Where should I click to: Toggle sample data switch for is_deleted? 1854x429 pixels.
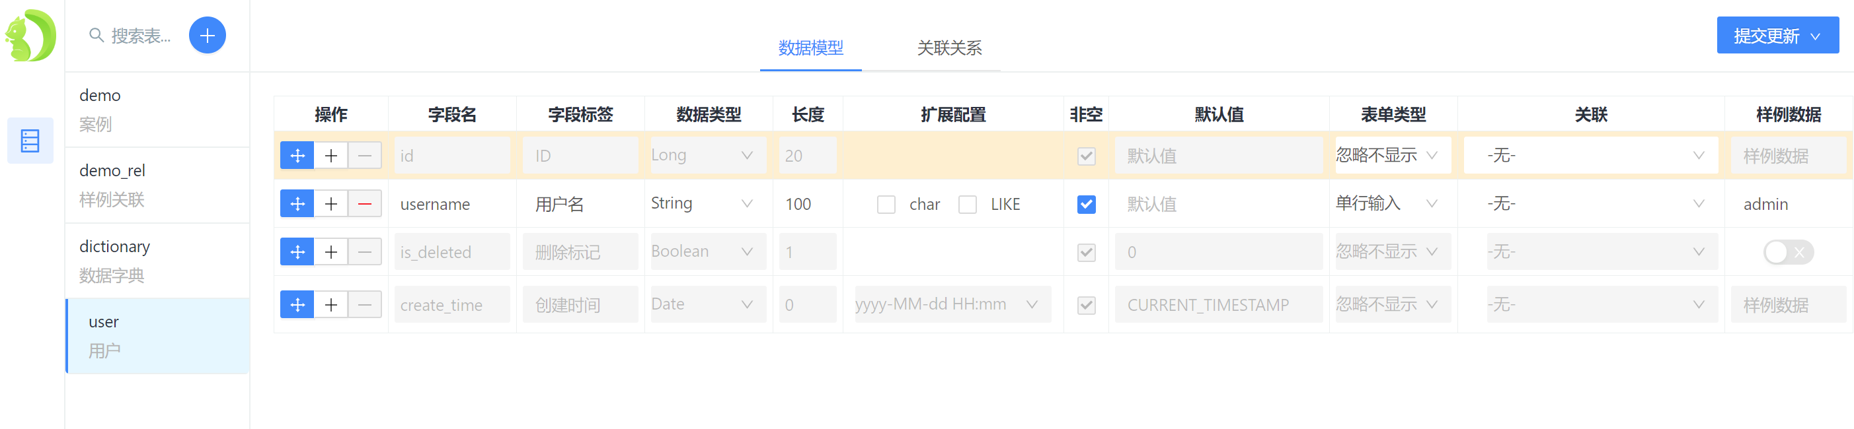click(1788, 252)
